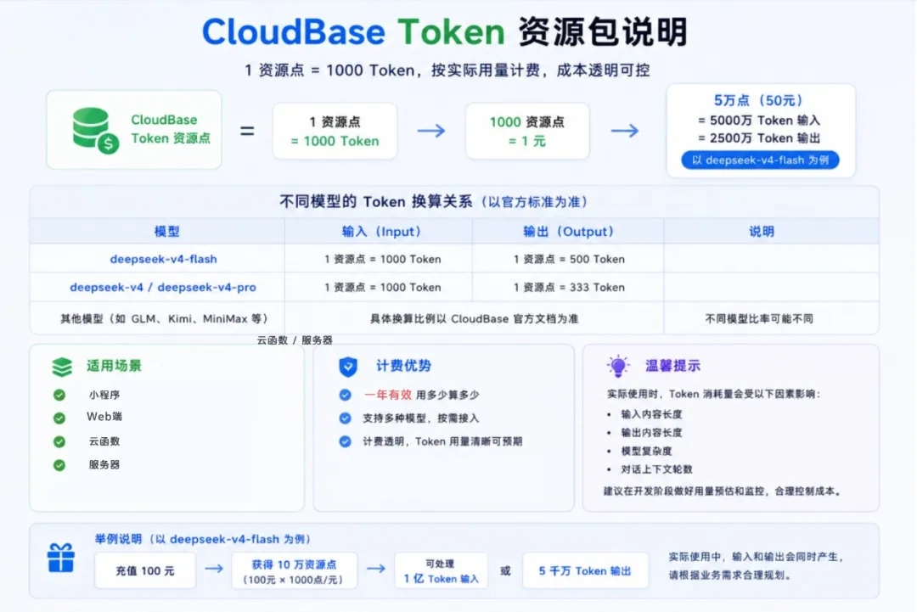Click the red 一年有效 text
The width and height of the screenshot is (917, 612).
(x=388, y=396)
